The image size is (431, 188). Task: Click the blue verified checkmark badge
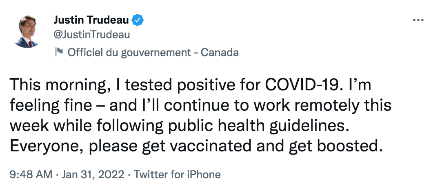[138, 20]
